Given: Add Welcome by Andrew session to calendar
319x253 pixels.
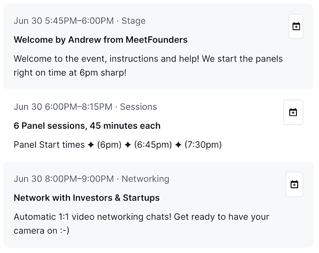Looking at the screenshot, I should 296,26.
